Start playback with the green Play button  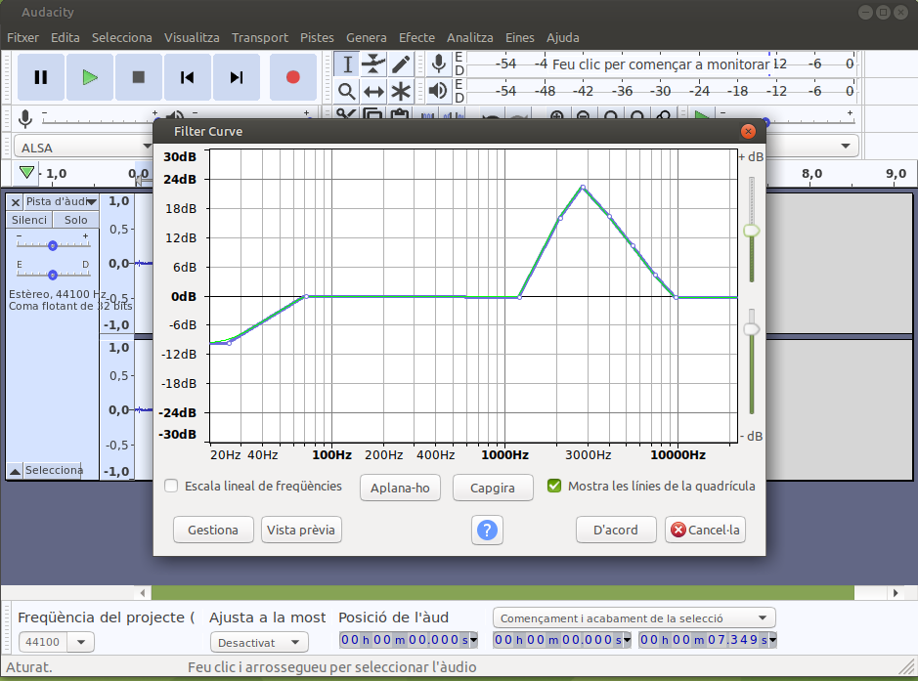[x=90, y=77]
